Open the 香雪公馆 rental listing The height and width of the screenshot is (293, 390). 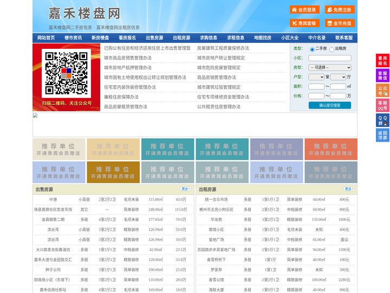click(x=216, y=280)
